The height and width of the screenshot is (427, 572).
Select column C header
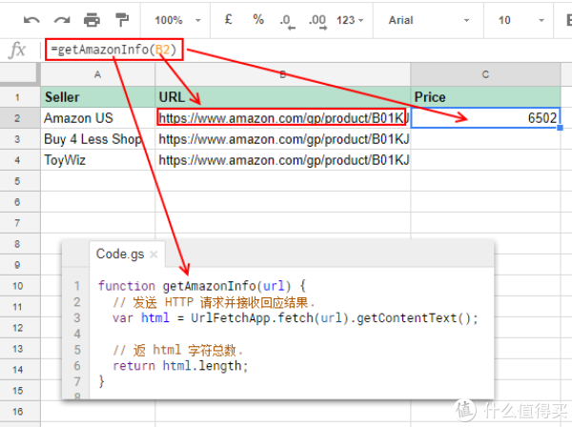tap(485, 74)
